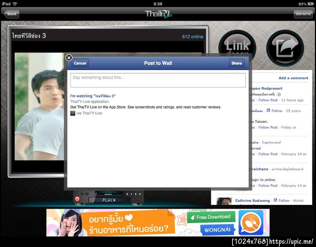Click Follow next to Cathrine Sodwong
The height and width of the screenshot is (247, 316).
point(284,201)
